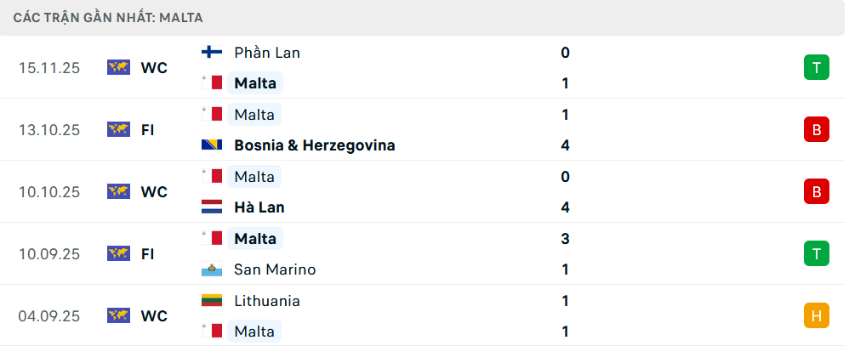This screenshot has height=346, width=849.
Task: Click the Lithuania flag icon
Action: pos(212,301)
